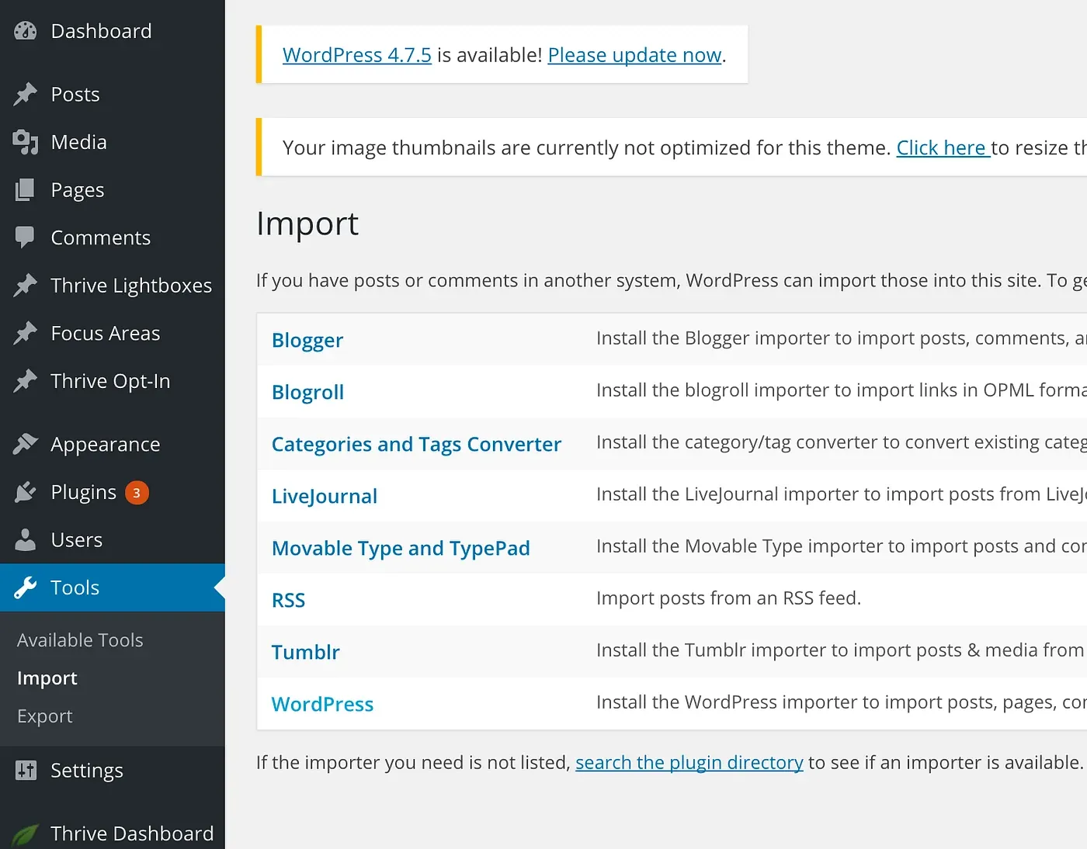Click the Thrive Dashboard leaf icon
The image size is (1087, 849).
(x=26, y=834)
